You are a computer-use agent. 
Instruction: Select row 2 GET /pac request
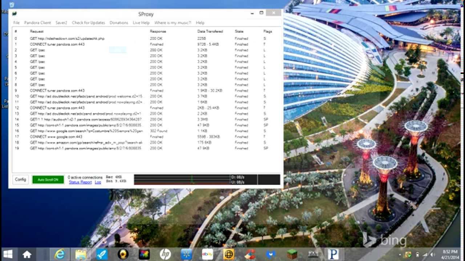coord(147,50)
